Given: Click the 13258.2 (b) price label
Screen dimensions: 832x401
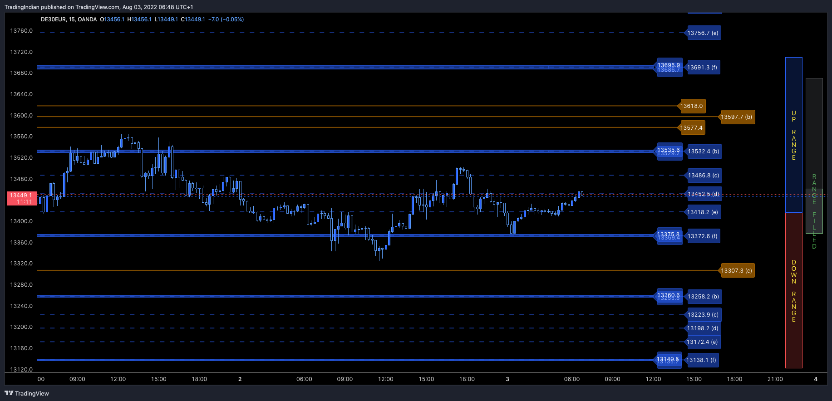Looking at the screenshot, I should click(x=703, y=297).
